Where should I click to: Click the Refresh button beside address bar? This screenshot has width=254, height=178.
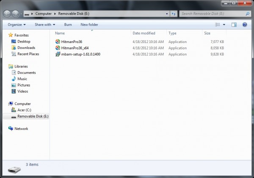coord(174,14)
